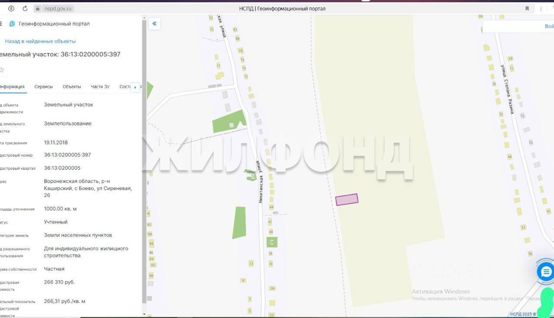
Task: Open the chat support bubble
Action: [545, 272]
